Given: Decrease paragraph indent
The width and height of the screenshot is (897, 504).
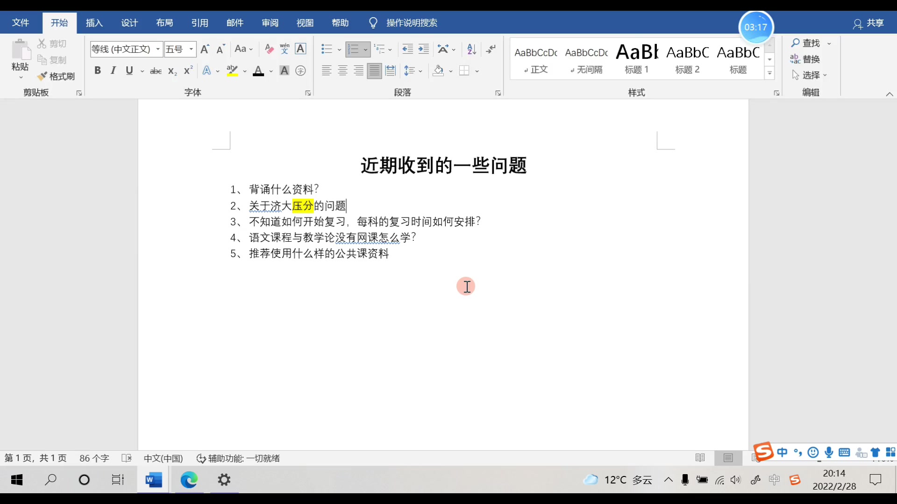Looking at the screenshot, I should (407, 49).
